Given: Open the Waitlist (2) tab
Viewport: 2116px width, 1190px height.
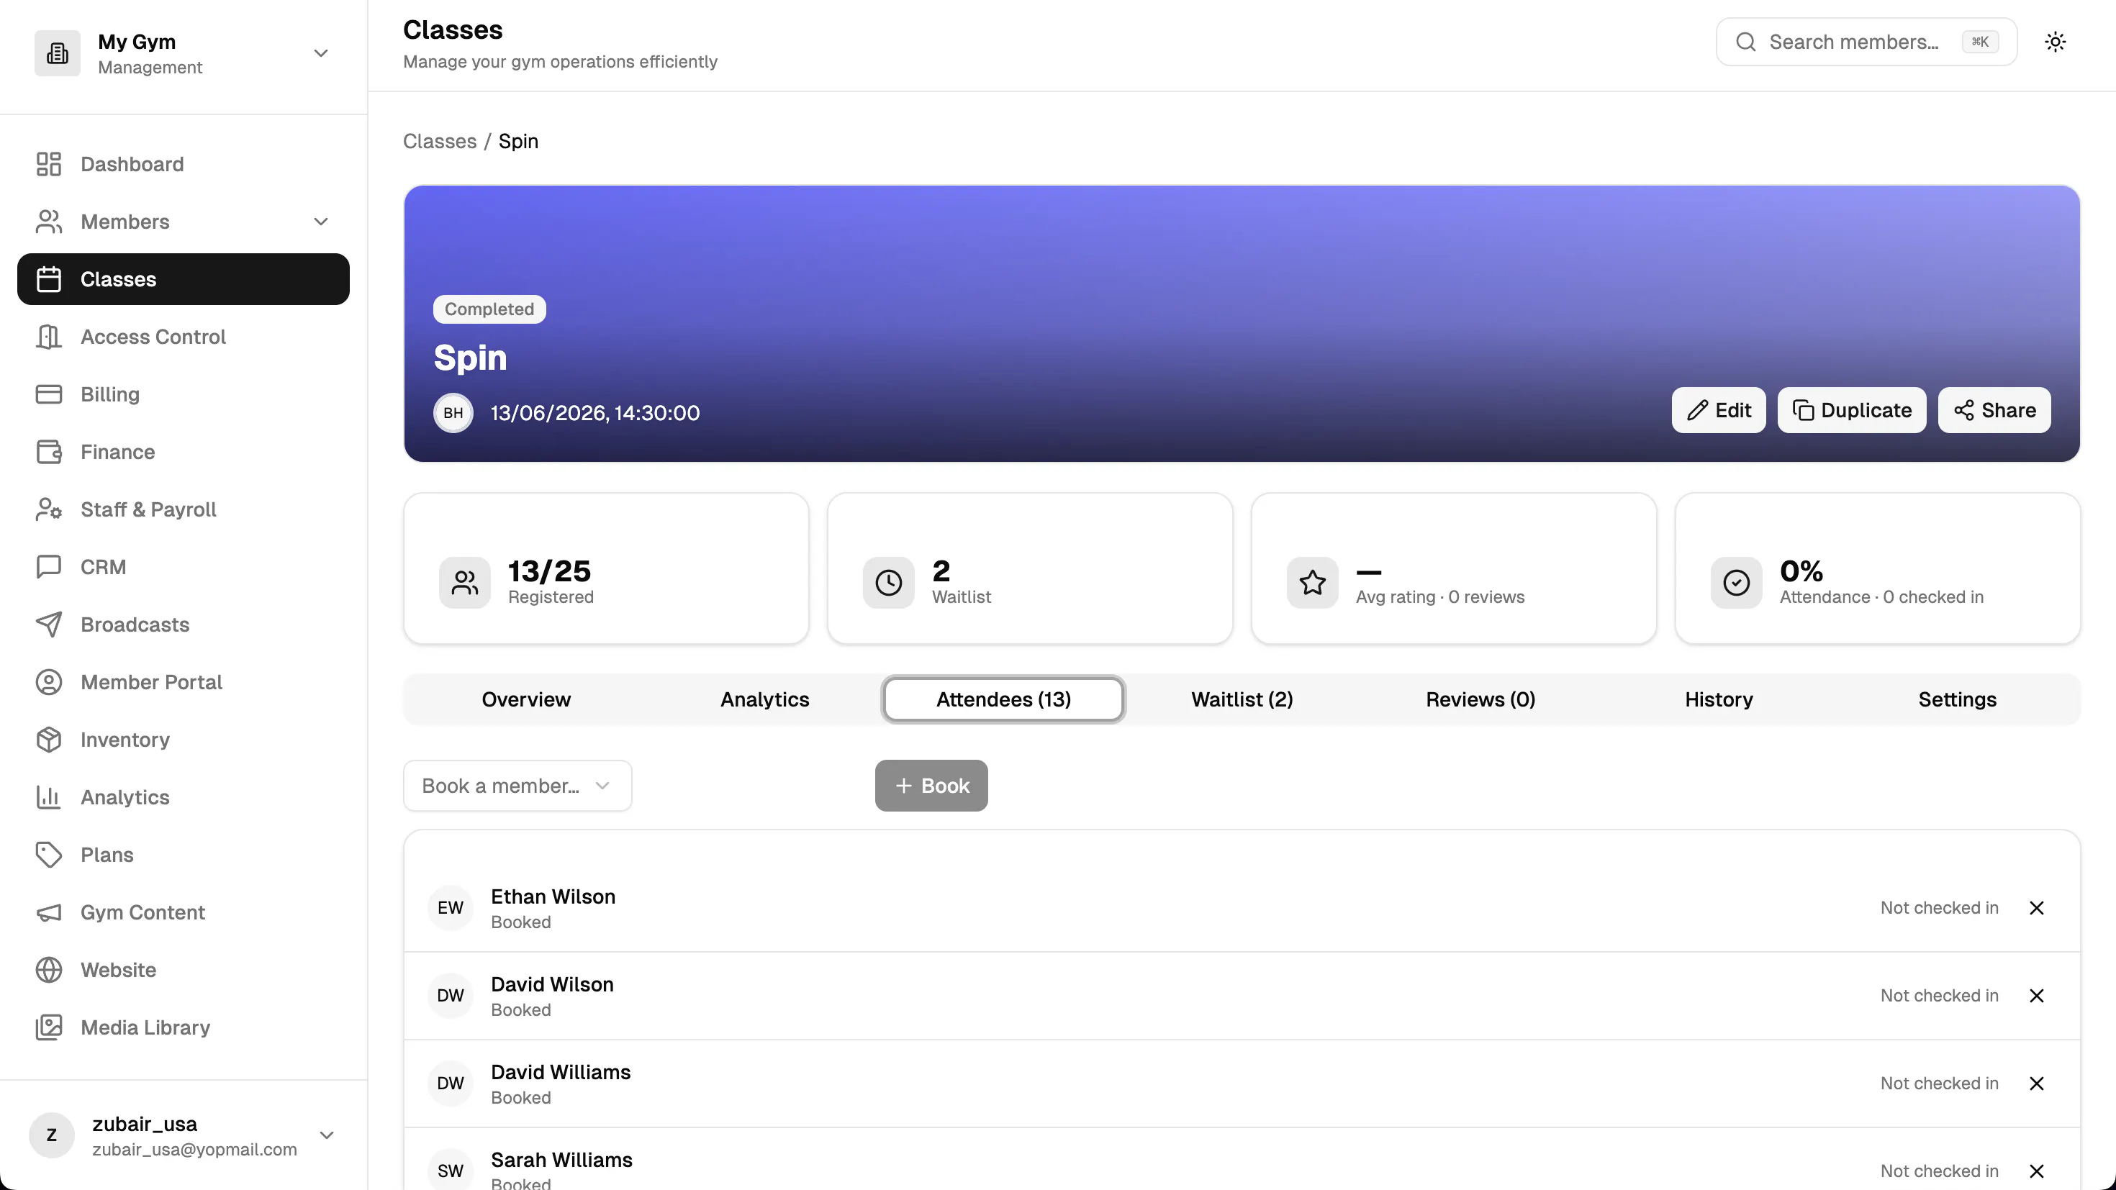Looking at the screenshot, I should click(1242, 700).
